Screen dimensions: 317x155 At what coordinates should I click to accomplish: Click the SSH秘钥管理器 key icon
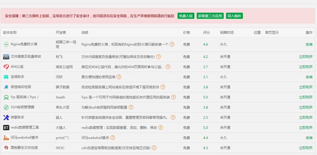point(6,107)
